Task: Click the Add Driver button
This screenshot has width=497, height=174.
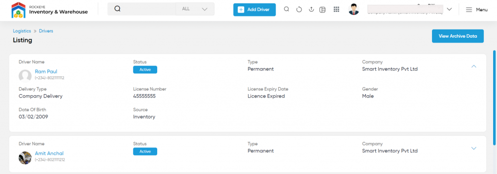Action: (254, 10)
